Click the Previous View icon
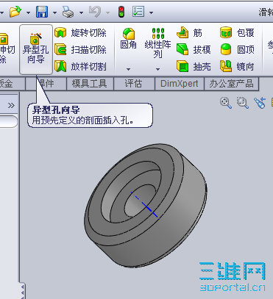This screenshot has height=299, width=273. [x=260, y=103]
